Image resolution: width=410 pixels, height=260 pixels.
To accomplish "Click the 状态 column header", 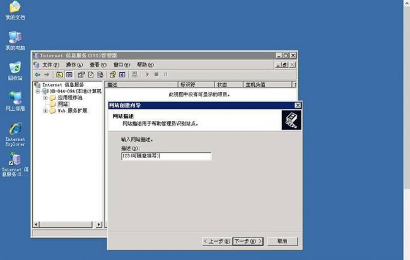I will click(x=229, y=84).
